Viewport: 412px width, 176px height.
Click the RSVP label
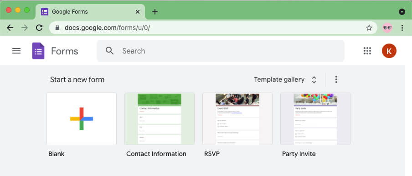tap(212, 154)
